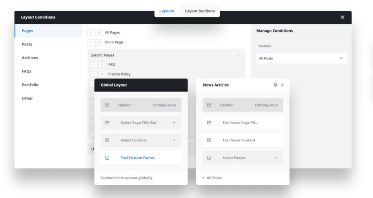
Task: Click the Include label
Action: pyautogui.click(x=265, y=46)
